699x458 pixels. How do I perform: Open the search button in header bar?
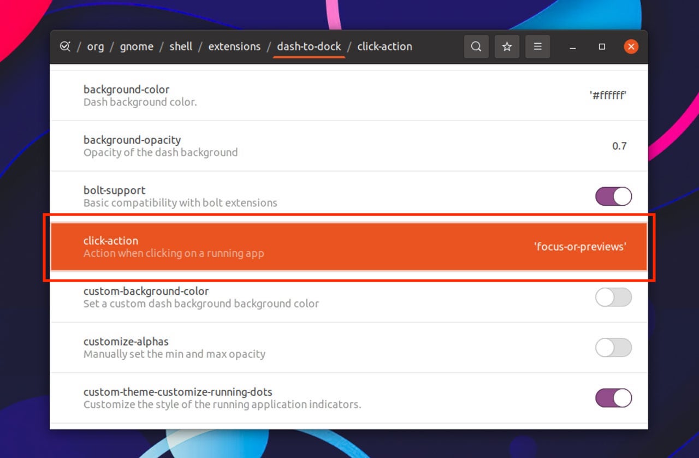(x=476, y=47)
